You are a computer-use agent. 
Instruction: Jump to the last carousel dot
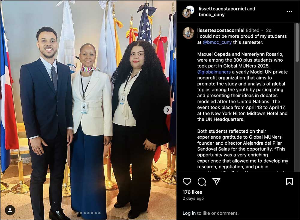click(x=100, y=213)
